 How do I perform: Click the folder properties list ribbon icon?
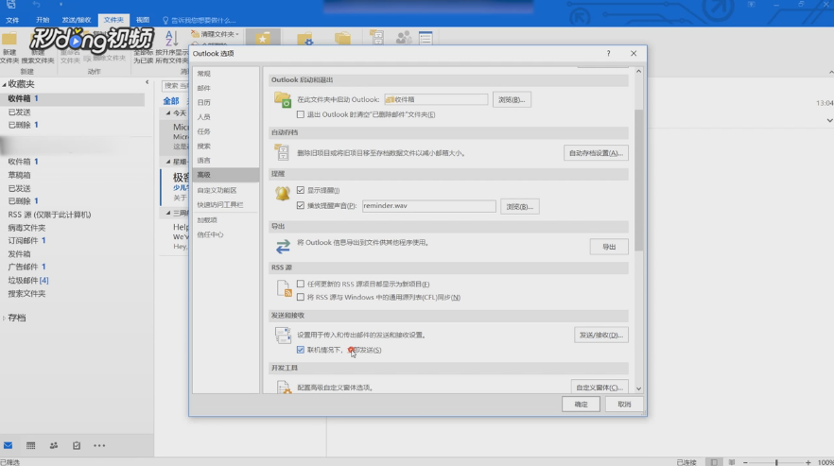click(x=426, y=38)
